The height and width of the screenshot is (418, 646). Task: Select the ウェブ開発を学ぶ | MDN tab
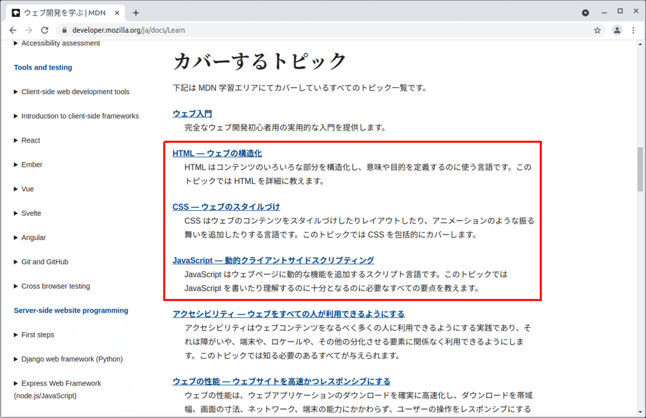65,12
